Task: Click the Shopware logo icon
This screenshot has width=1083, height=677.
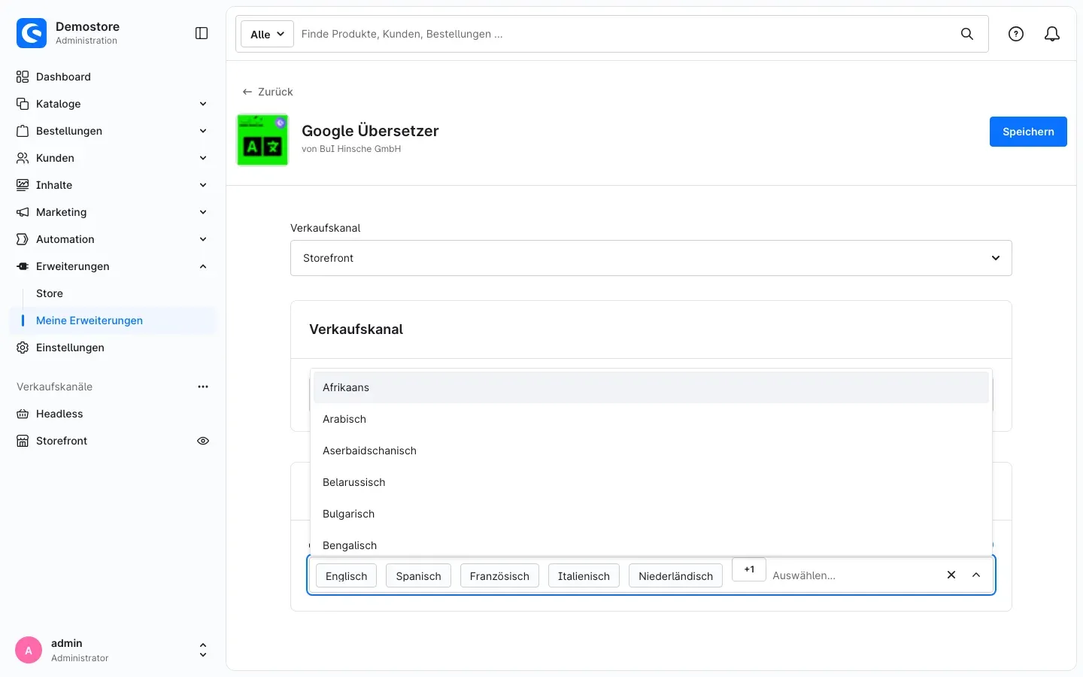Action: tap(32, 33)
